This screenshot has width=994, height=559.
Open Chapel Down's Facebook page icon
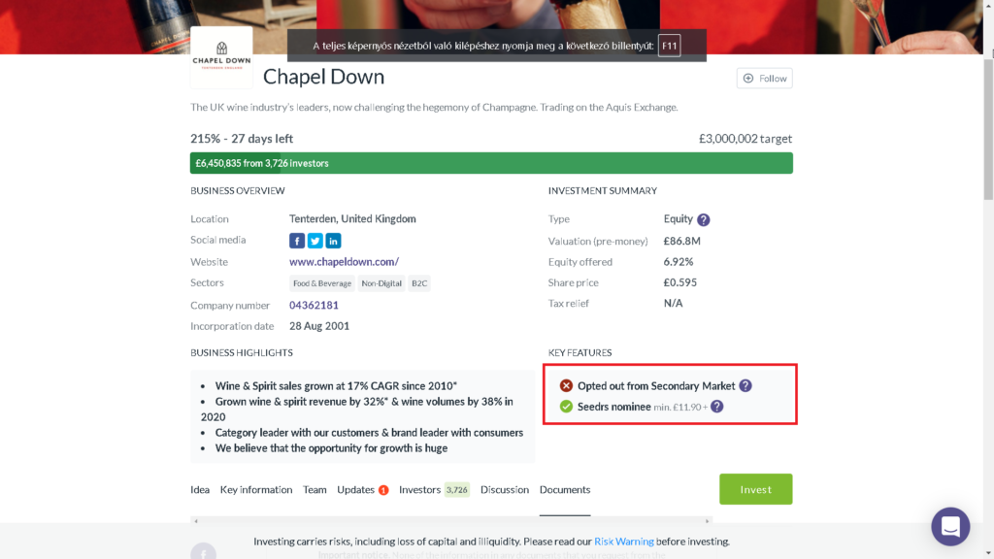[297, 241]
